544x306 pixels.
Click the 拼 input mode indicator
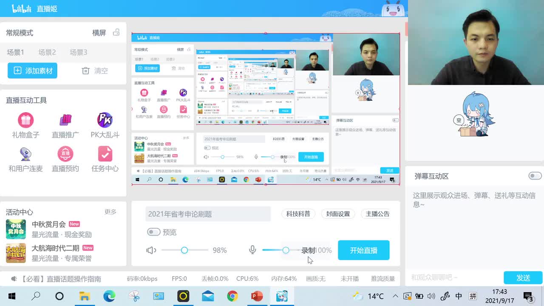click(x=473, y=296)
